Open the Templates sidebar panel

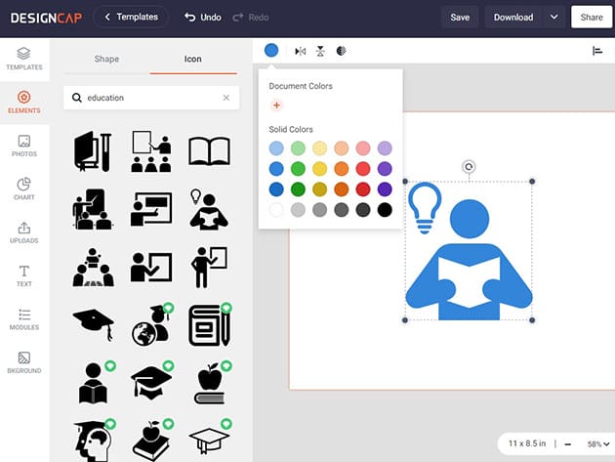23,59
